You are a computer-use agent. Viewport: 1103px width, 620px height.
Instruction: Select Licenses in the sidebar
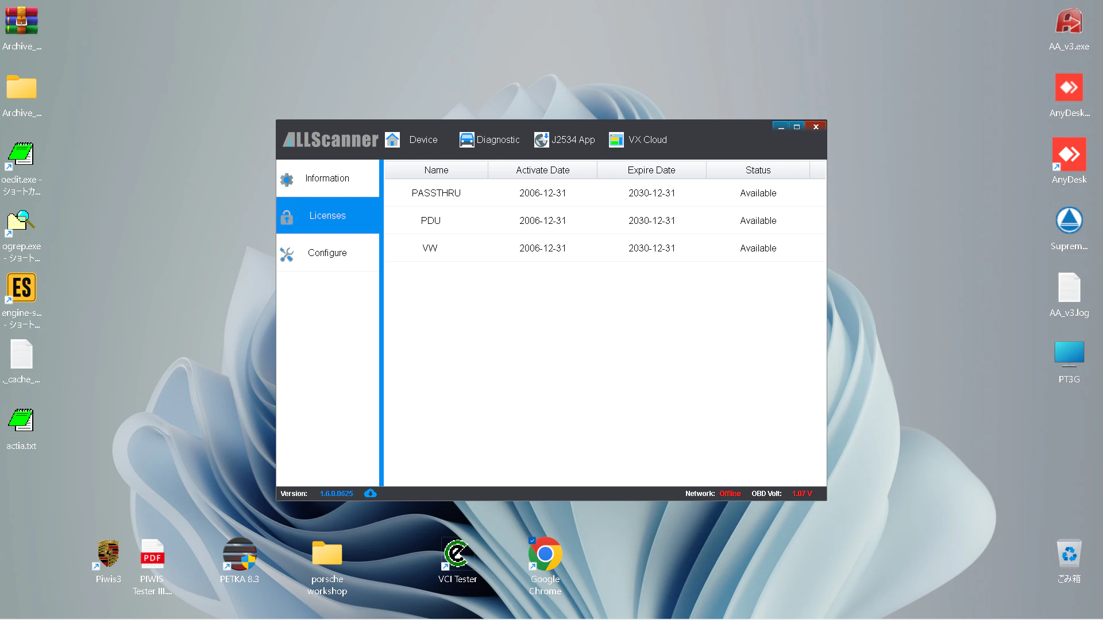(327, 216)
